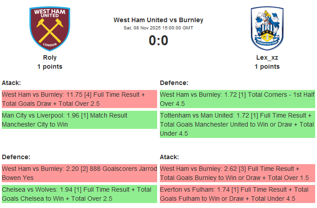The width and height of the screenshot is (317, 208).
Task: Click the West Ham United crest logo
Action: 50,28
